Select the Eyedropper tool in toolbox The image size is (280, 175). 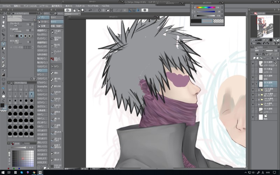pos(3,39)
